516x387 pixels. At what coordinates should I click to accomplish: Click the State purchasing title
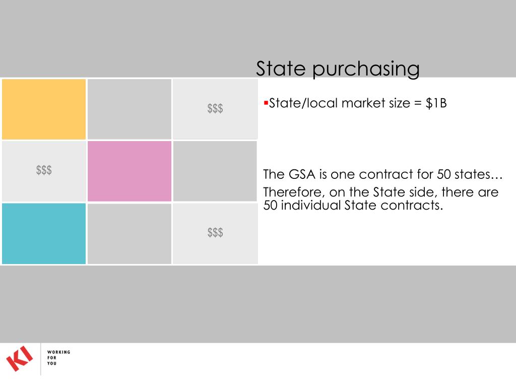(x=338, y=69)
